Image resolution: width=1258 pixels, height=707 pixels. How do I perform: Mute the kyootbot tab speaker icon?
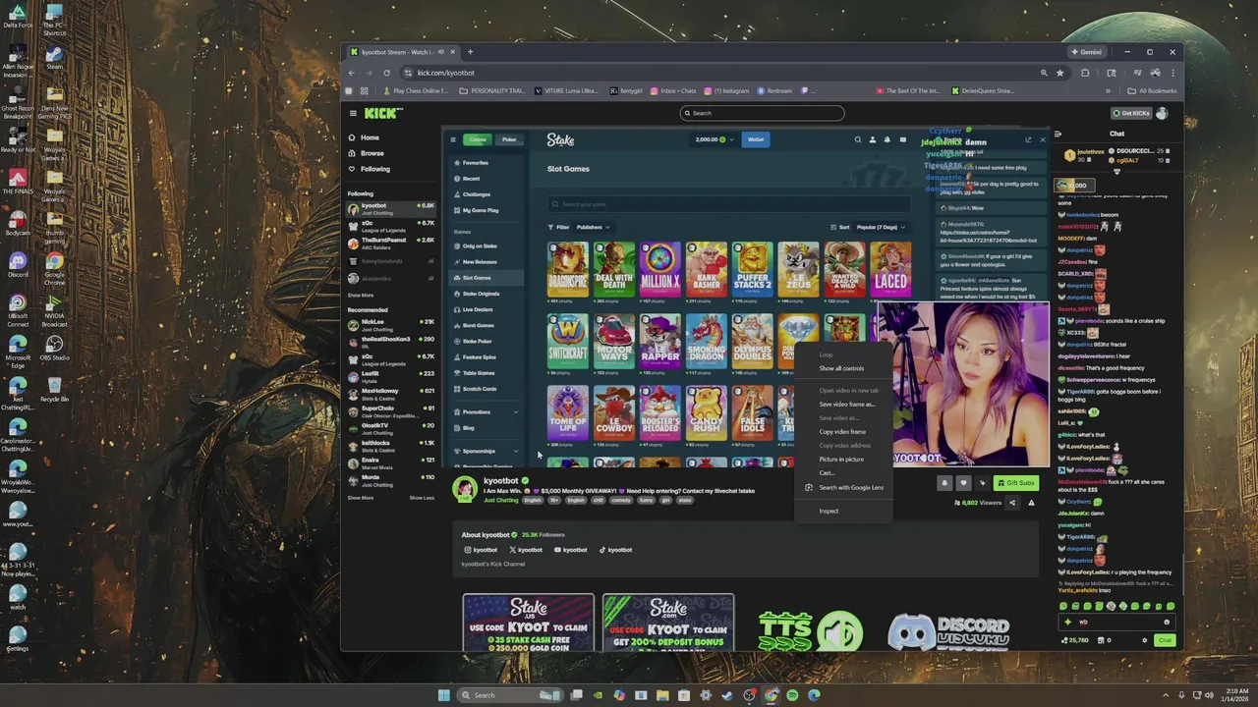pos(440,52)
